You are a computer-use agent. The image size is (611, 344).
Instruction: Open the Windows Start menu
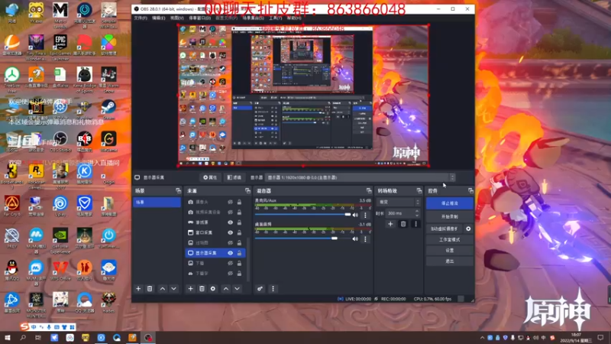pyautogui.click(x=8, y=338)
